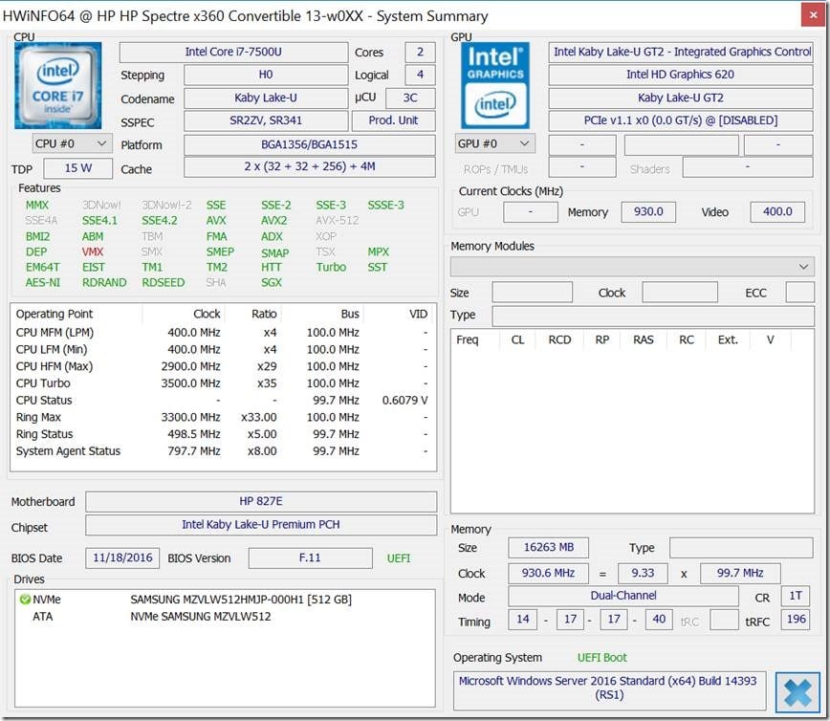The image size is (830, 721).
Task: Click the Cache value "2 x (32 + 32 + 256) + 4M"
Action: 310,166
